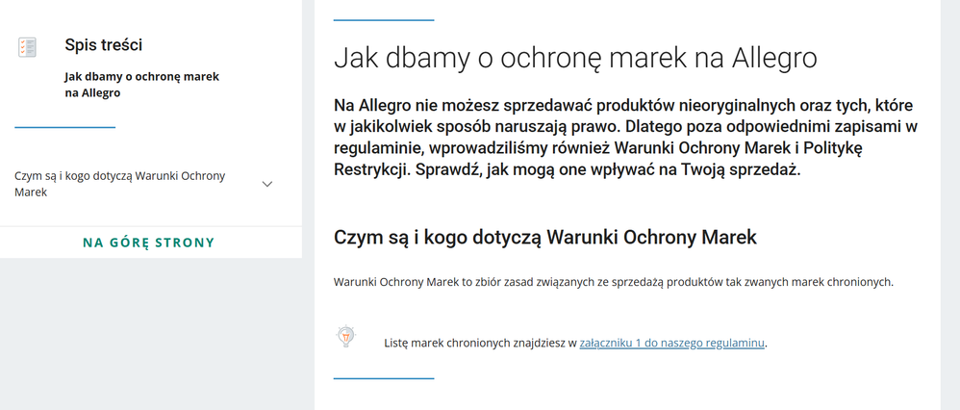
Task: Click the tip text 'Listę marek chronionych znajdziesz w'
Action: (479, 343)
